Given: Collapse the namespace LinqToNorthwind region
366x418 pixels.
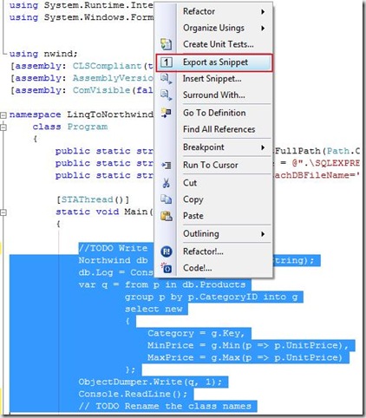Looking at the screenshot, I should click(3, 115).
